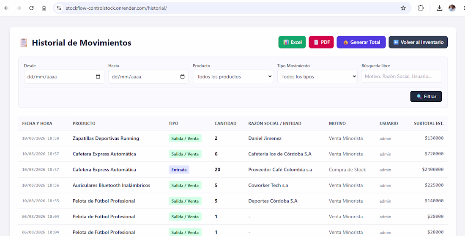
Task: Click the PRODUCTO column header
Action: tap(84, 123)
